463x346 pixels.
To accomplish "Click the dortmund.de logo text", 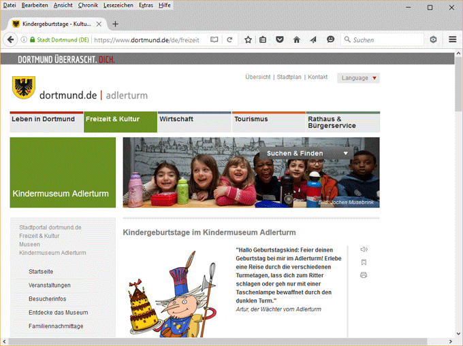I will coord(68,95).
